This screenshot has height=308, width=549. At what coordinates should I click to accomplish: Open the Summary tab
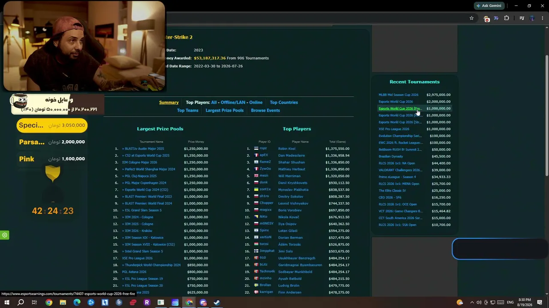pyautogui.click(x=169, y=103)
